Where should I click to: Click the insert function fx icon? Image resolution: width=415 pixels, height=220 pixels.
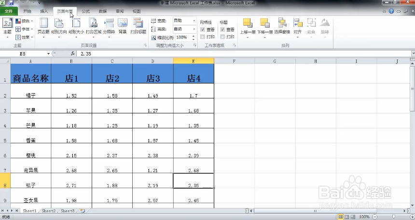tap(72, 54)
